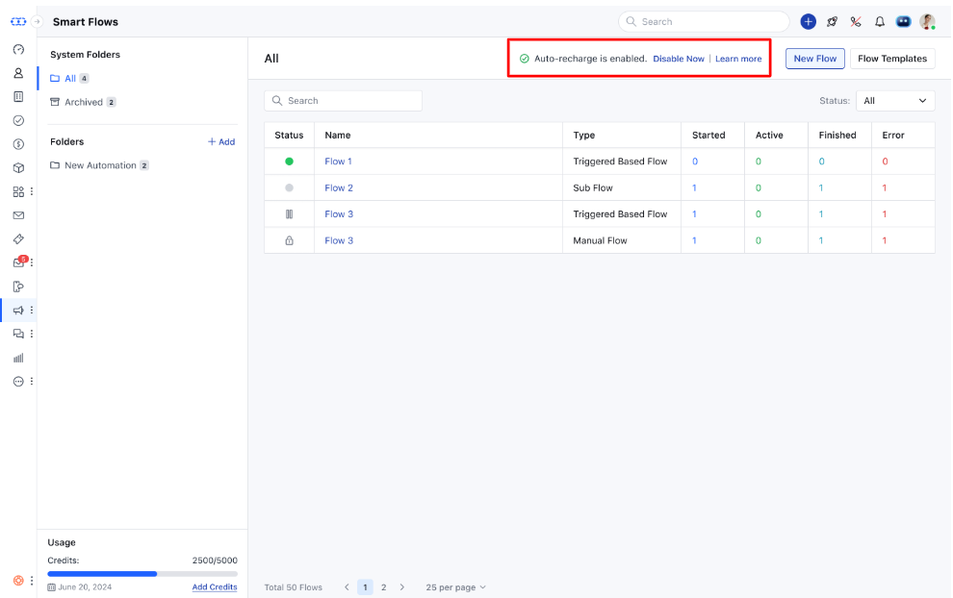Click the blue plus quick-add button
953x598 pixels.
pyautogui.click(x=808, y=22)
